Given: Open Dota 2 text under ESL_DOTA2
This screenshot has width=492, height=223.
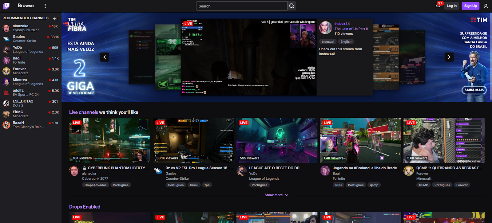Looking at the screenshot, I should 18,105.
